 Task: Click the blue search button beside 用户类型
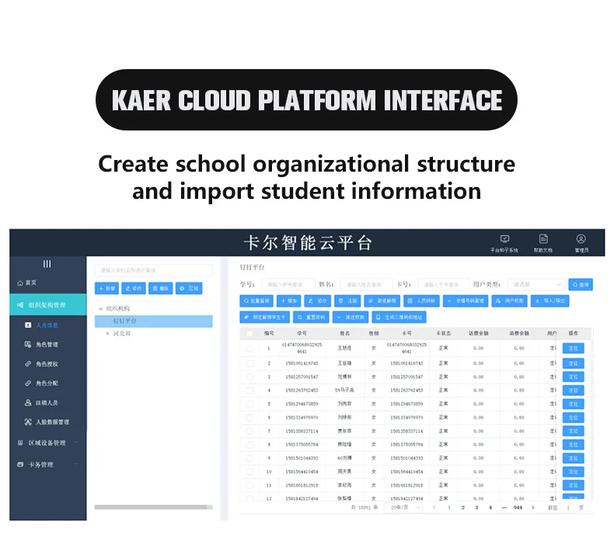581,284
